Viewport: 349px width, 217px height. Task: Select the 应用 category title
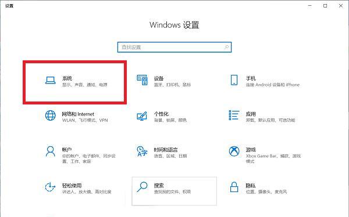(251, 114)
